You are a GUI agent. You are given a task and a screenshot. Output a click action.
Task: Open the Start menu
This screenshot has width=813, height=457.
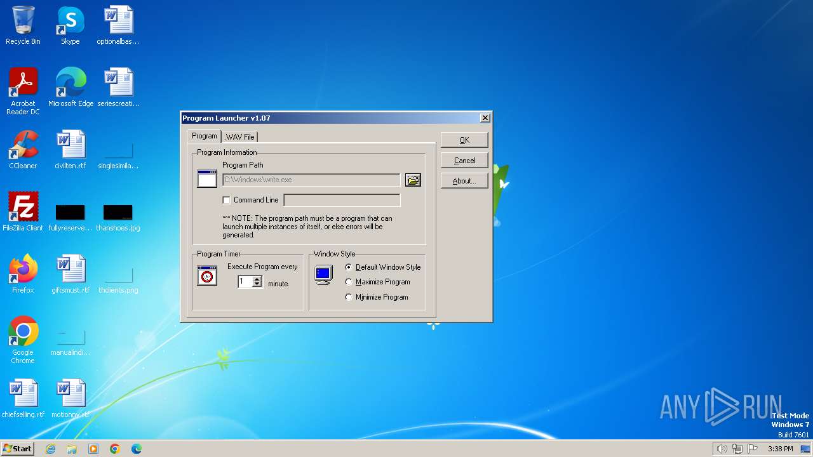18,449
